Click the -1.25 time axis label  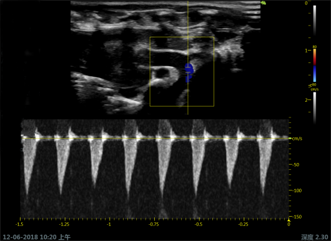coord(64,224)
